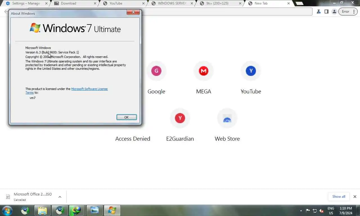This screenshot has height=216, width=360.
Task: Select the New Tab tab
Action: 269,3
